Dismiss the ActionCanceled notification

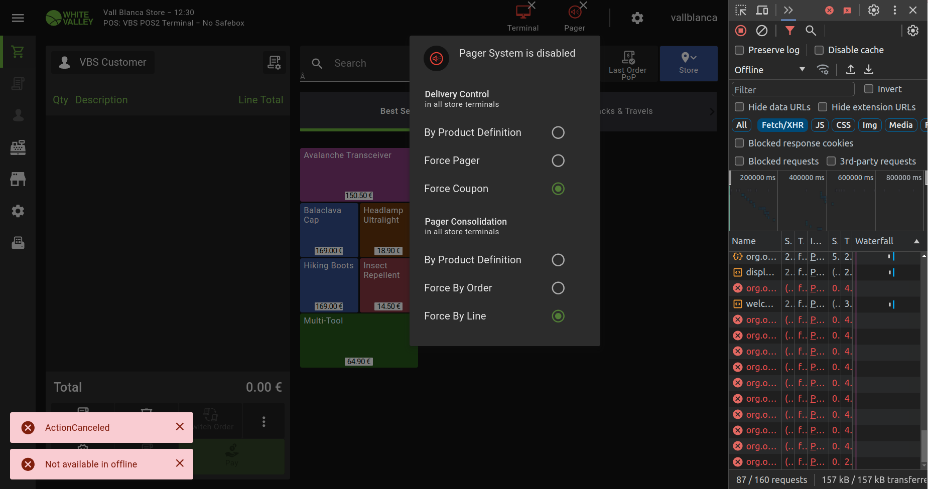(180, 426)
